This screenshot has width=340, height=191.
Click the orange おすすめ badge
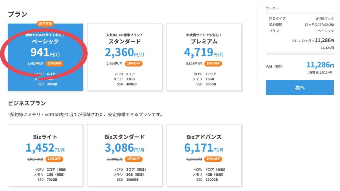[45, 24]
